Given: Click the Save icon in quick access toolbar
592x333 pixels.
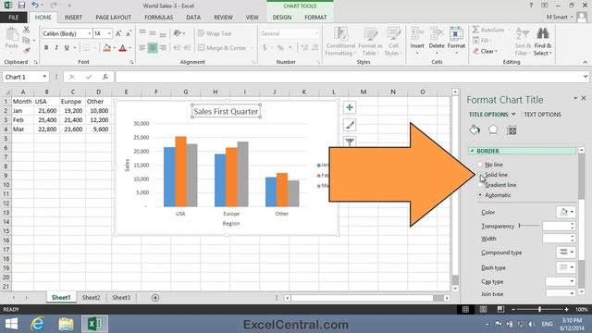Looking at the screenshot, I should (x=21, y=6).
